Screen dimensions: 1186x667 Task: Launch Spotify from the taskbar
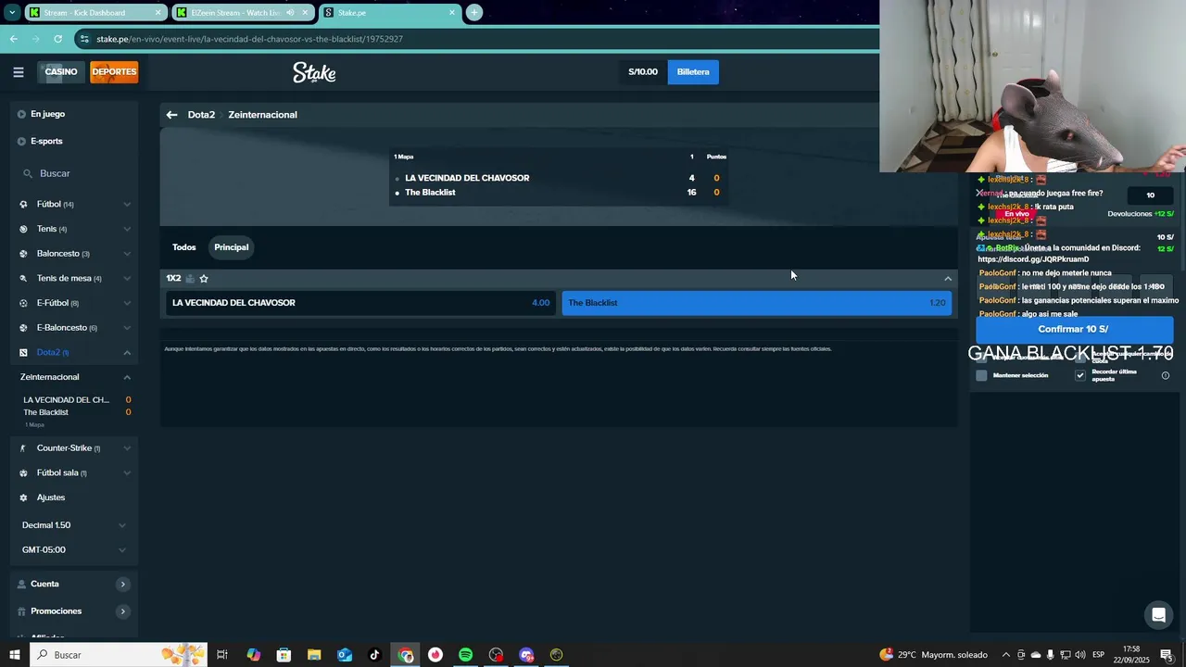[465, 655]
